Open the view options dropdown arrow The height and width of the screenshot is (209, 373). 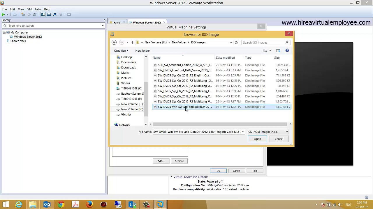270,51
